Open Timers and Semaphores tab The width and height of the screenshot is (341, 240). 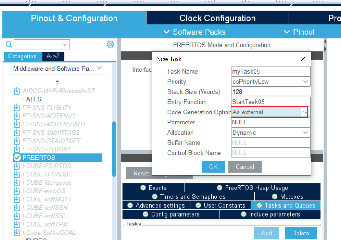188,197
